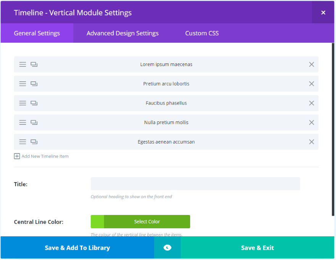Click drag handle for Faucibus phasellus
The width and height of the screenshot is (336, 260).
click(x=23, y=103)
